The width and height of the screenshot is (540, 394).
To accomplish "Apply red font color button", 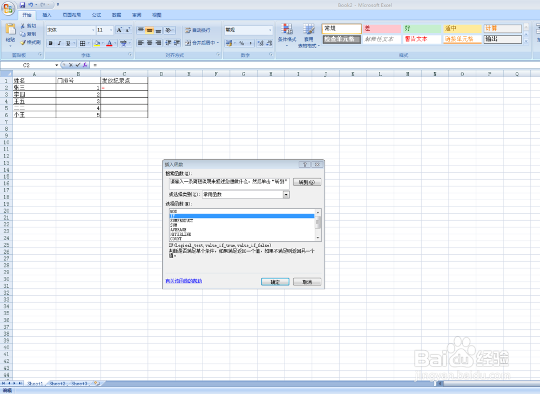I will 110,43.
